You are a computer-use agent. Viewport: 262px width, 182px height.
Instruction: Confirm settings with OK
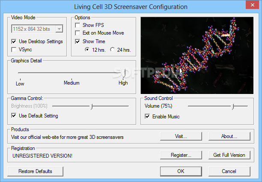coord(181,171)
